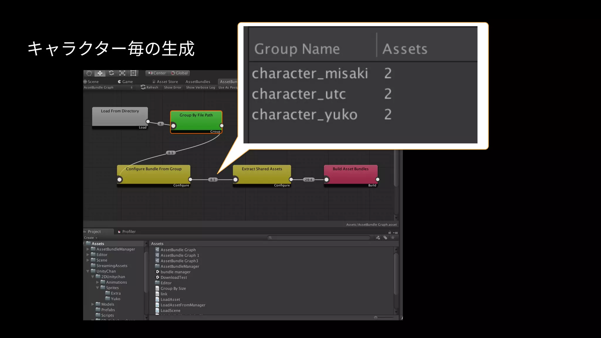Click the favorites star icon

click(393, 238)
